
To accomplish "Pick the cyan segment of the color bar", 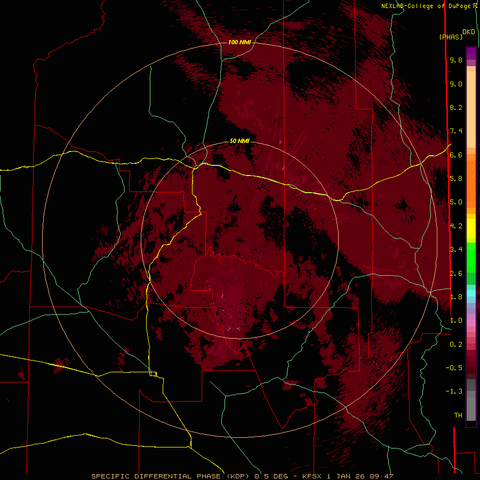I will click(x=471, y=293).
